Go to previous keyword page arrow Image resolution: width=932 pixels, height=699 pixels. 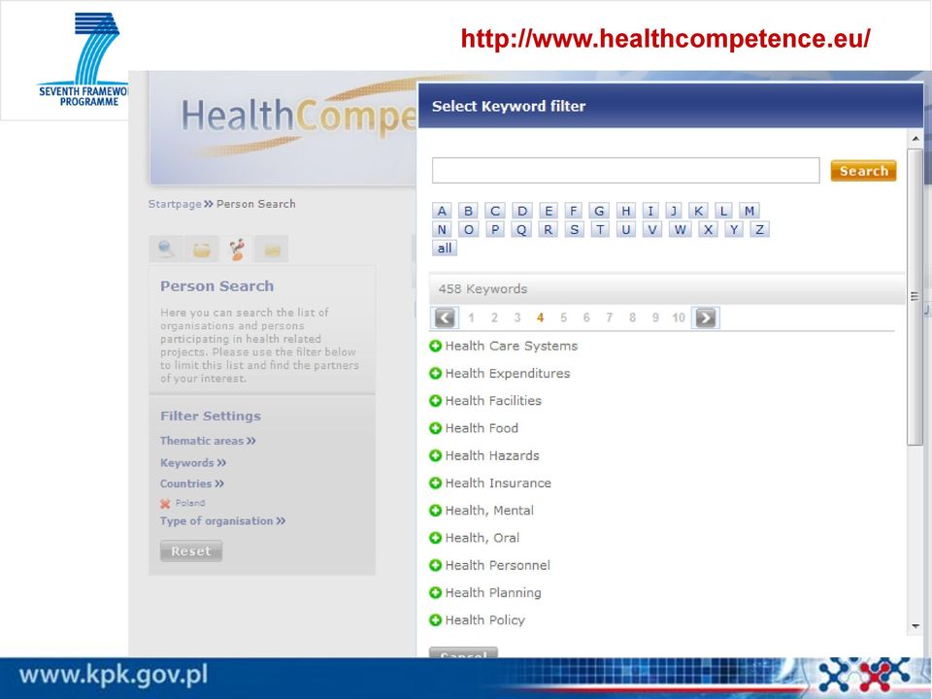click(x=445, y=318)
